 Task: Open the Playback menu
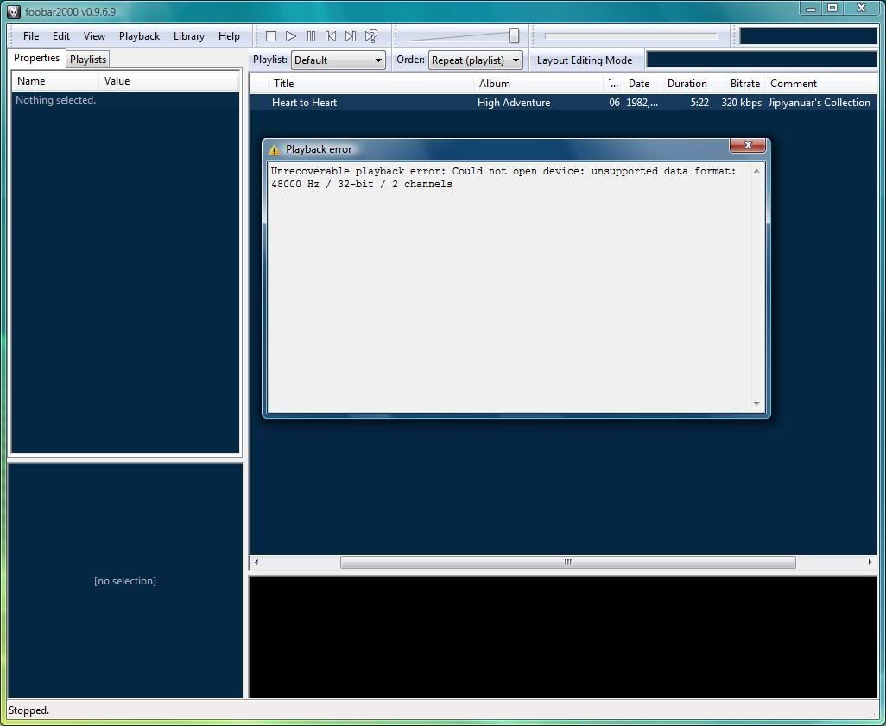point(139,36)
